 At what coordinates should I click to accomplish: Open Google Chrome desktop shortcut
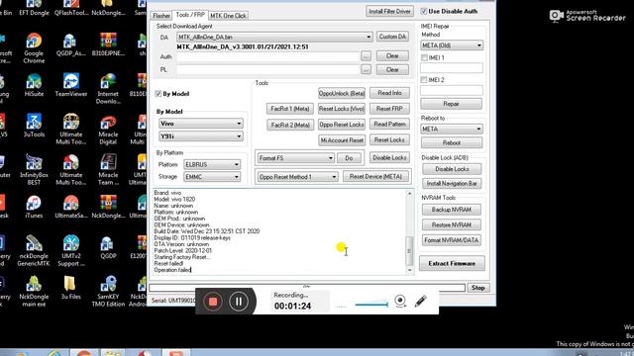(x=34, y=48)
